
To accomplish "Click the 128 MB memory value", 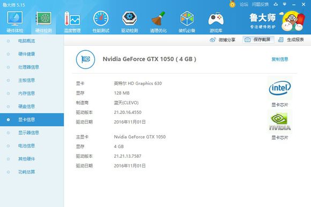I will 122,93.
